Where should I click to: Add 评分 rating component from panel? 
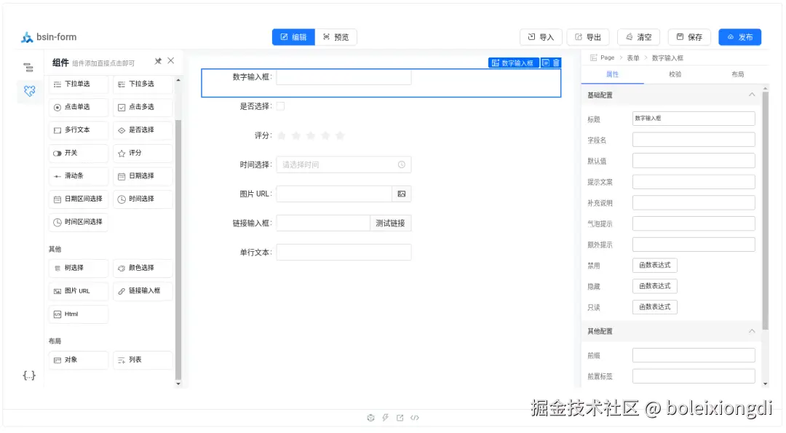(143, 154)
